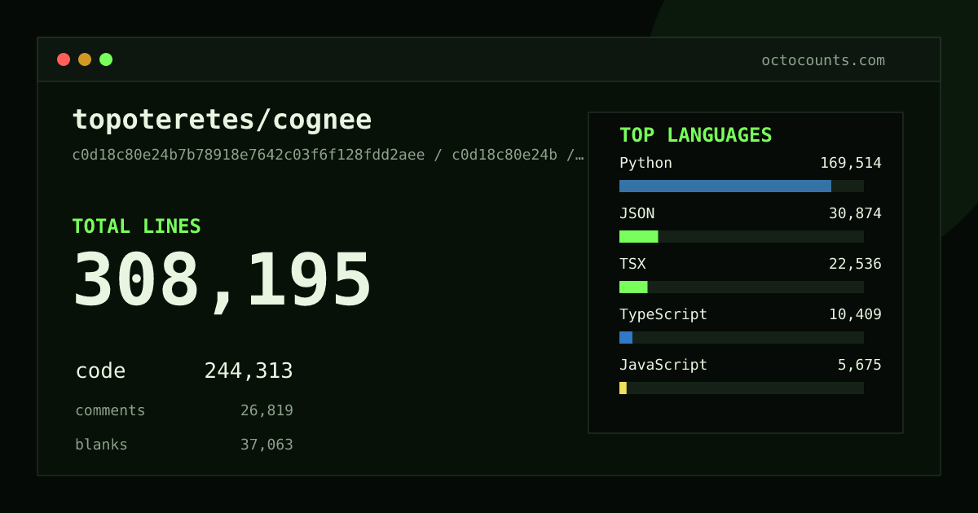Click the green window dot

[106, 59]
